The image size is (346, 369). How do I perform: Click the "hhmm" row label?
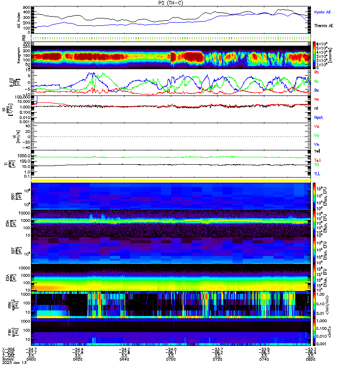pyautogui.click(x=8, y=359)
